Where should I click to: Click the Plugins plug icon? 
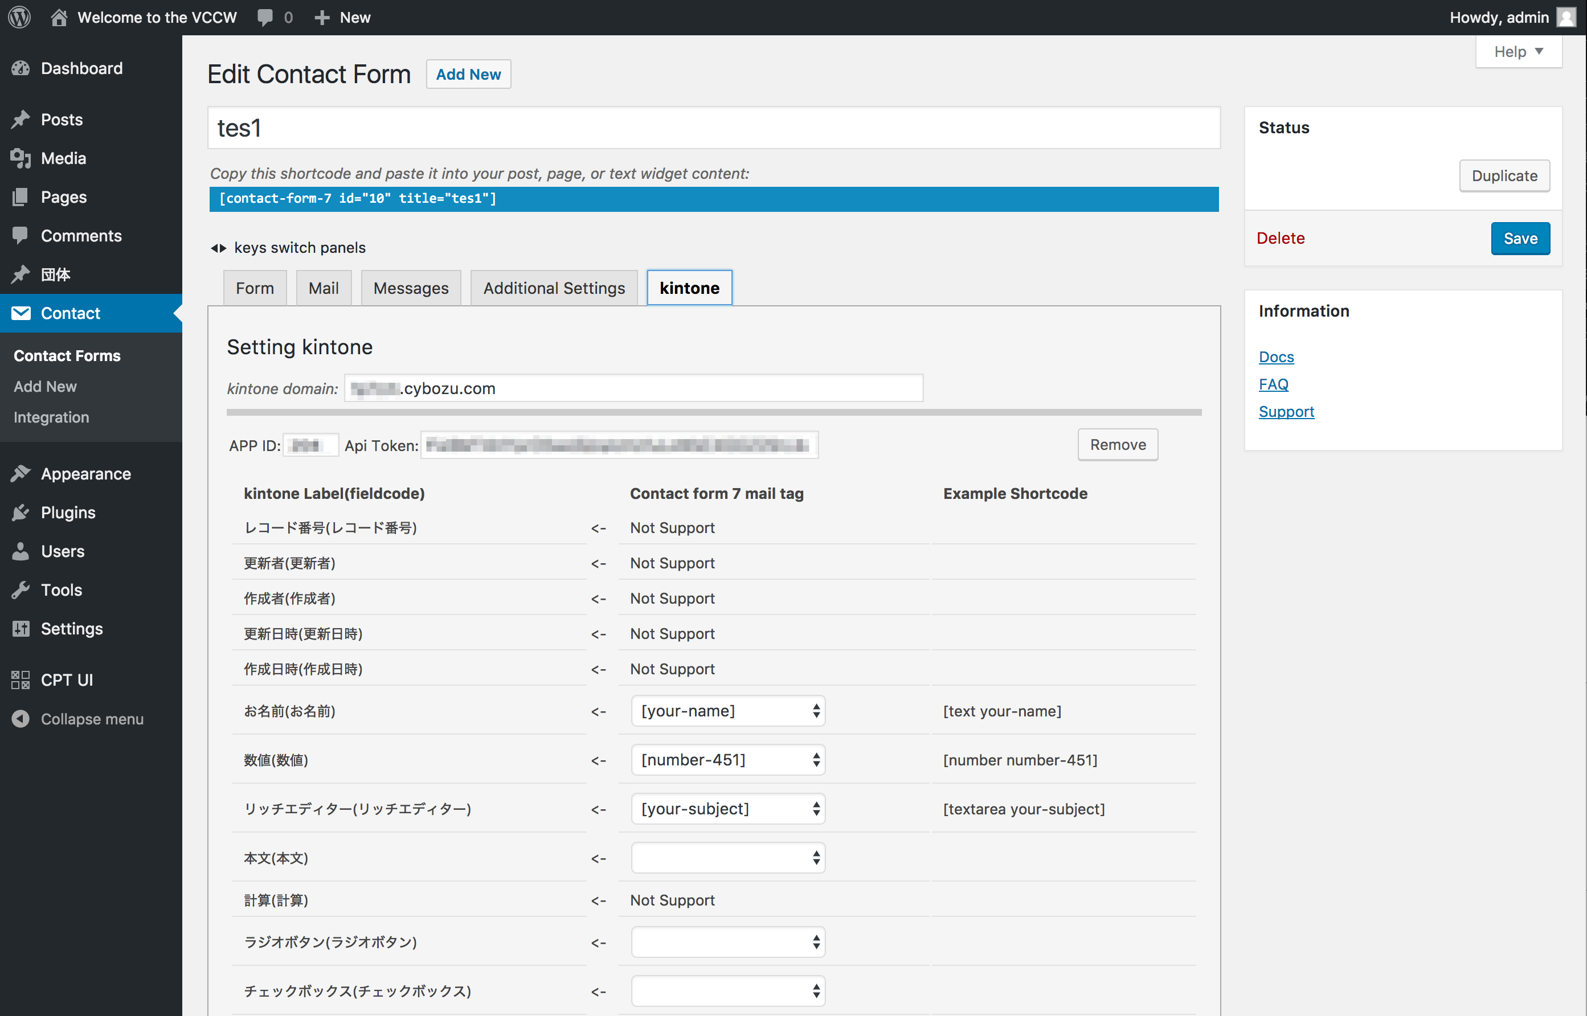21,513
